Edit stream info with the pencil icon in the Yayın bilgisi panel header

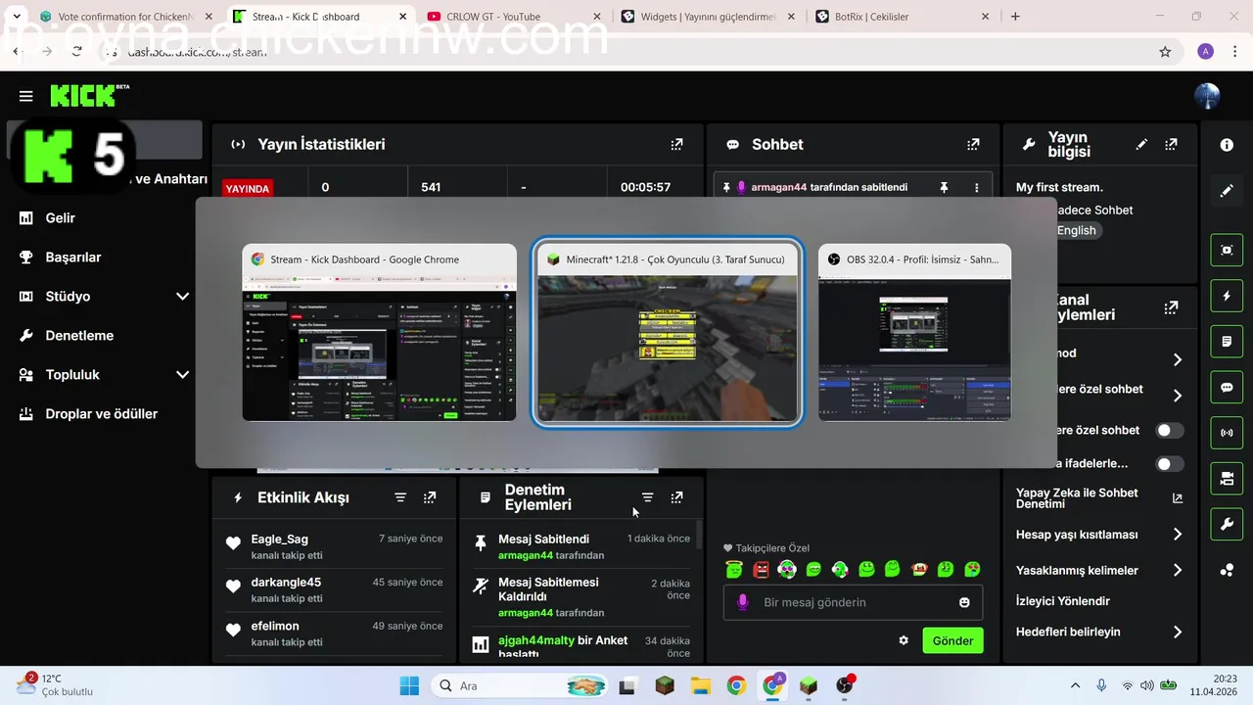[x=1141, y=144]
